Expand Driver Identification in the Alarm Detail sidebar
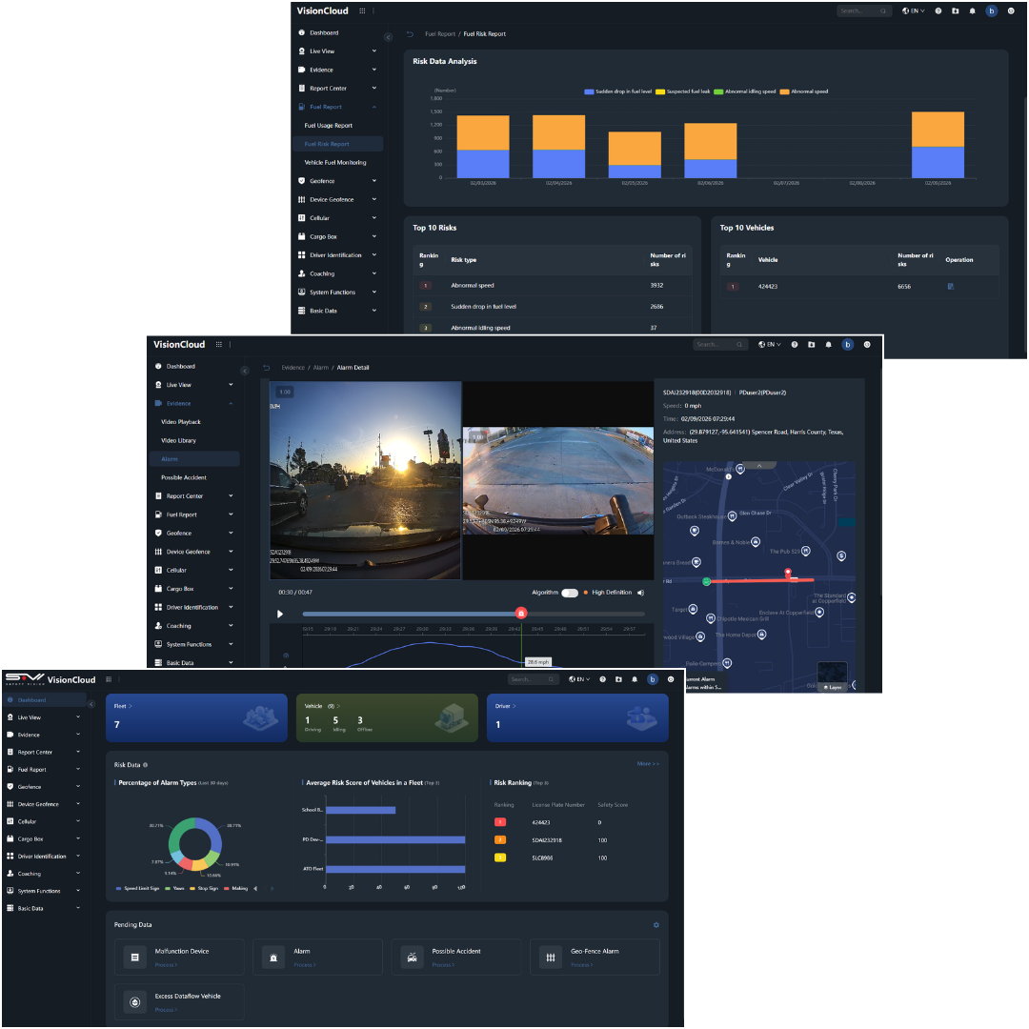The height and width of the screenshot is (1029, 1029). [x=231, y=608]
